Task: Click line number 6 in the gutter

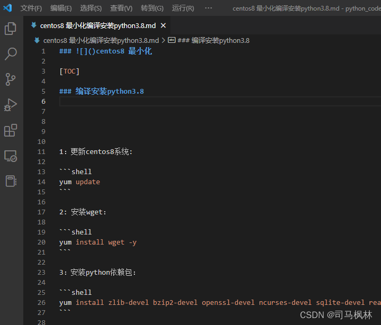Action: [x=43, y=102]
